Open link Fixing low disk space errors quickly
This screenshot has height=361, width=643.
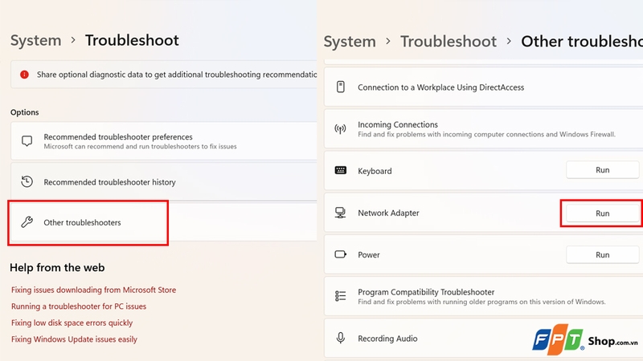point(72,322)
